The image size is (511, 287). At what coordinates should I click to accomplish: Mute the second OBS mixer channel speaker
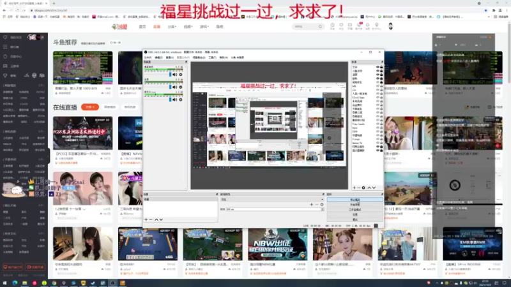coord(175,87)
